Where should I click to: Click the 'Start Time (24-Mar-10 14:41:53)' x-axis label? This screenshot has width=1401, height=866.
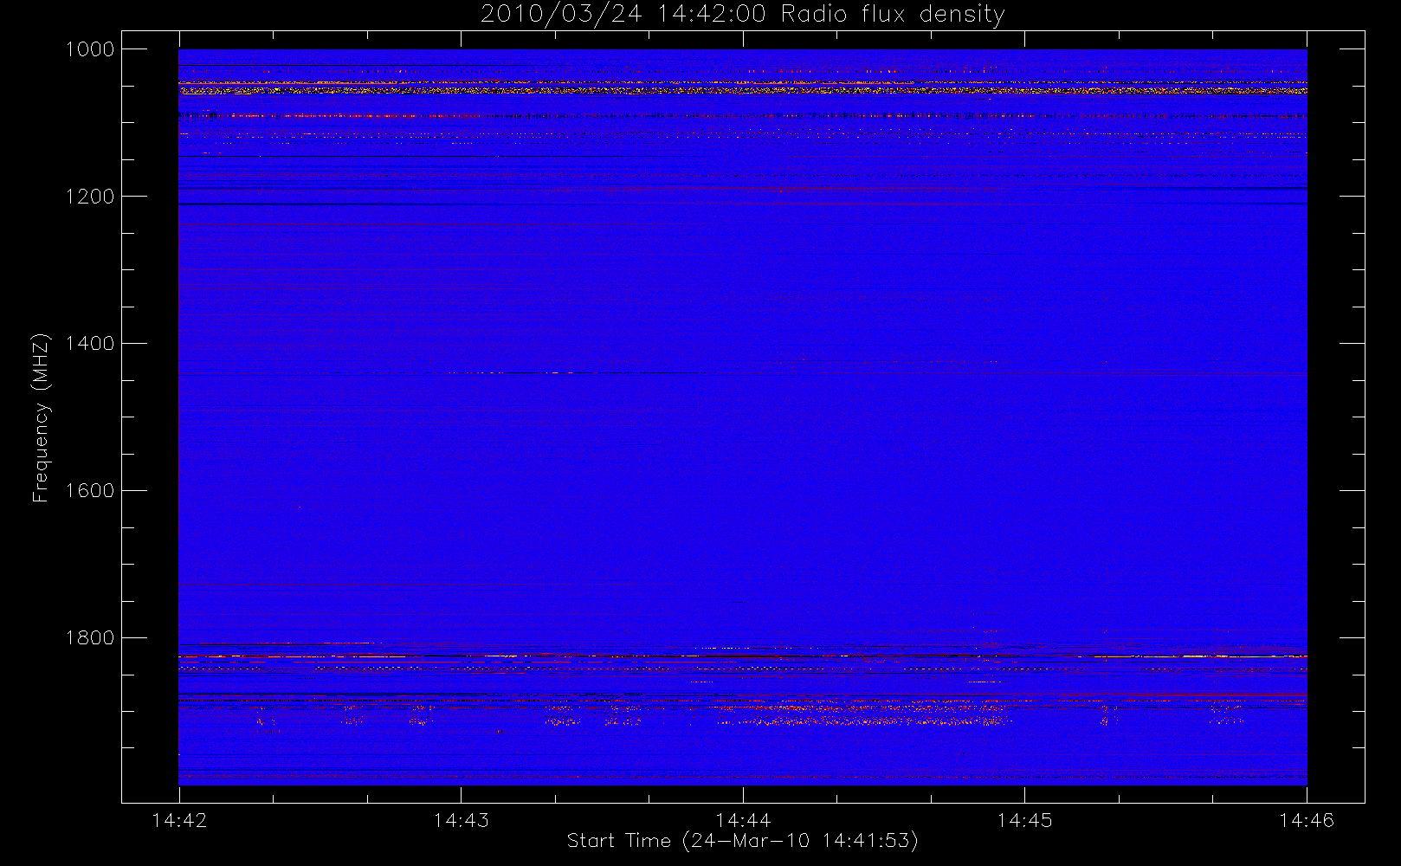tap(742, 841)
